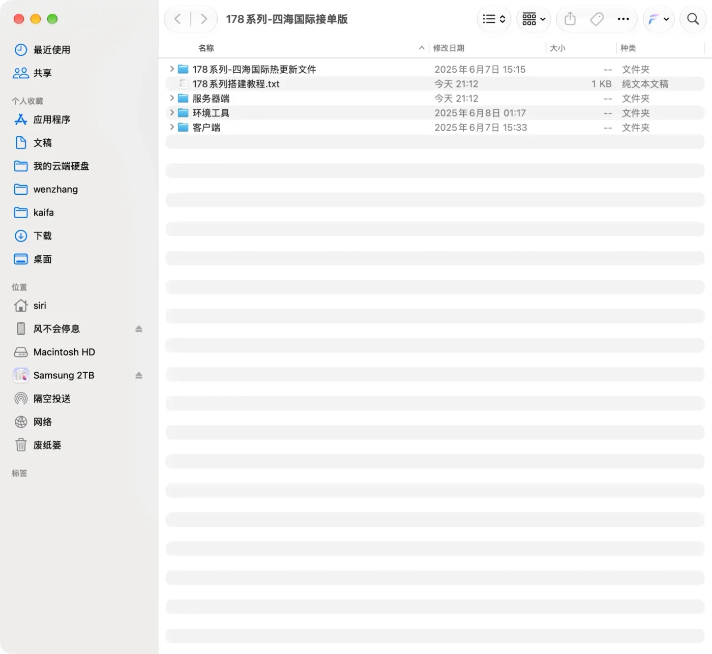Open the colorful feather app dropdown
This screenshot has height=654, width=712.
(x=659, y=19)
